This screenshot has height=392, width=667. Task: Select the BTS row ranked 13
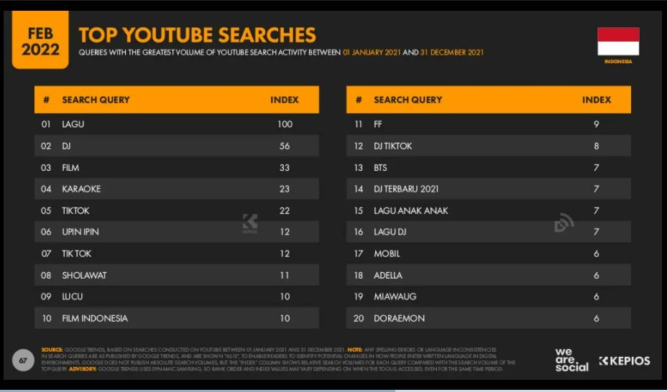point(488,167)
